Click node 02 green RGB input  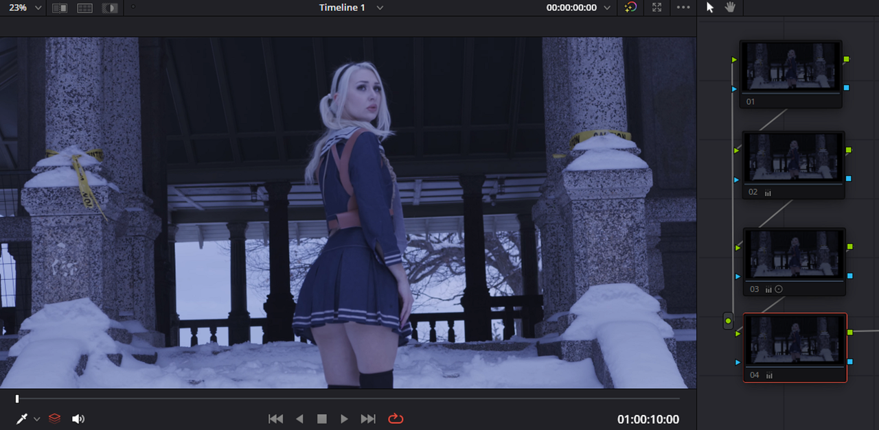[x=738, y=150]
